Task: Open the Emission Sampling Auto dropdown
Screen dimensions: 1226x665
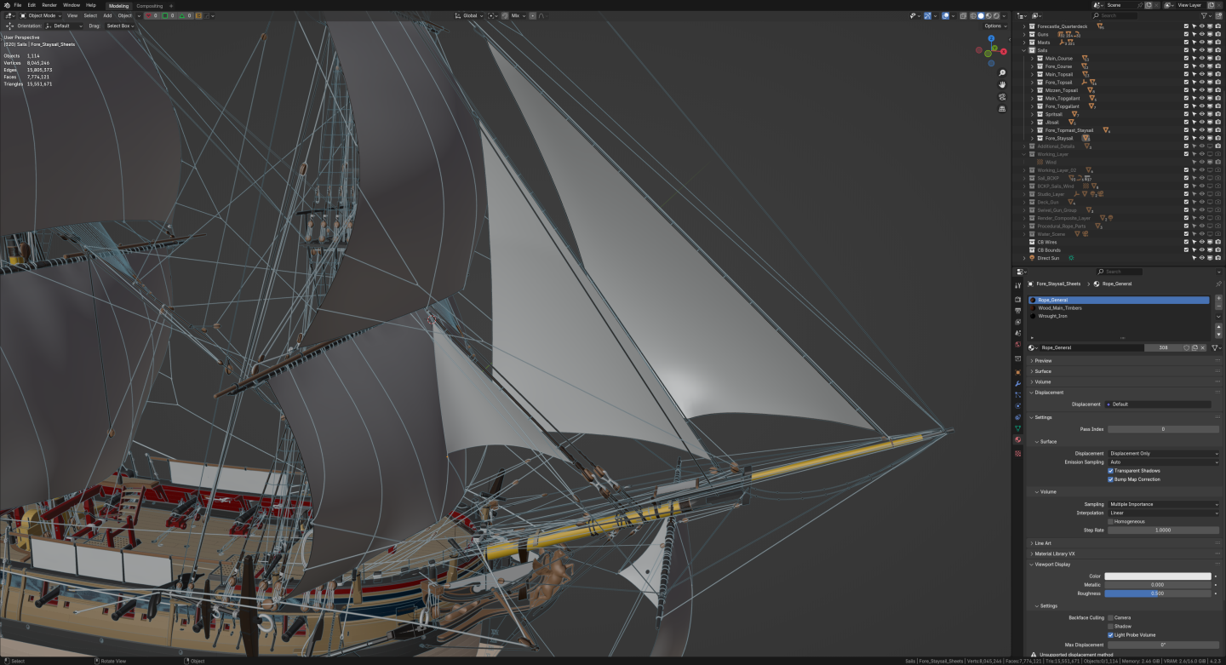Action: coord(1164,462)
